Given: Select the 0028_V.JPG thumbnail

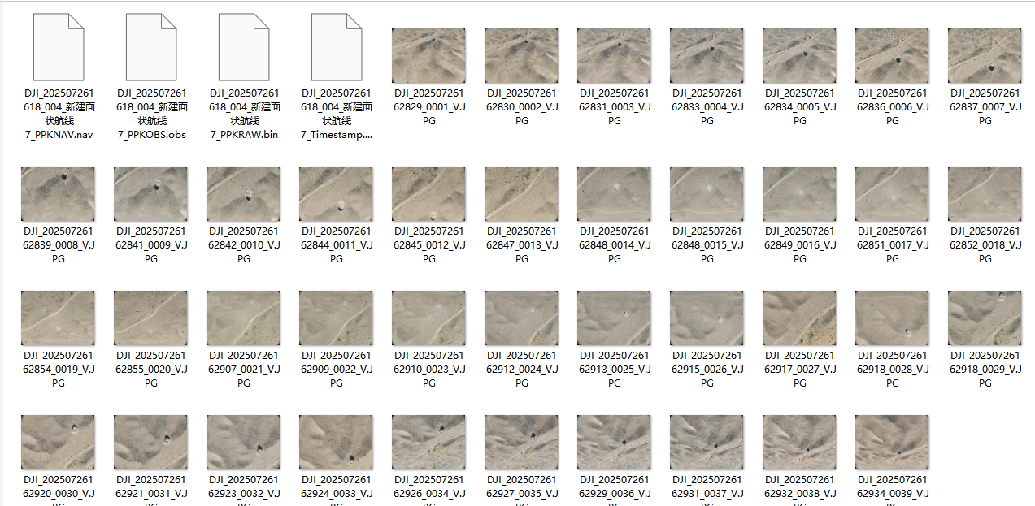Looking at the screenshot, I should [892, 318].
